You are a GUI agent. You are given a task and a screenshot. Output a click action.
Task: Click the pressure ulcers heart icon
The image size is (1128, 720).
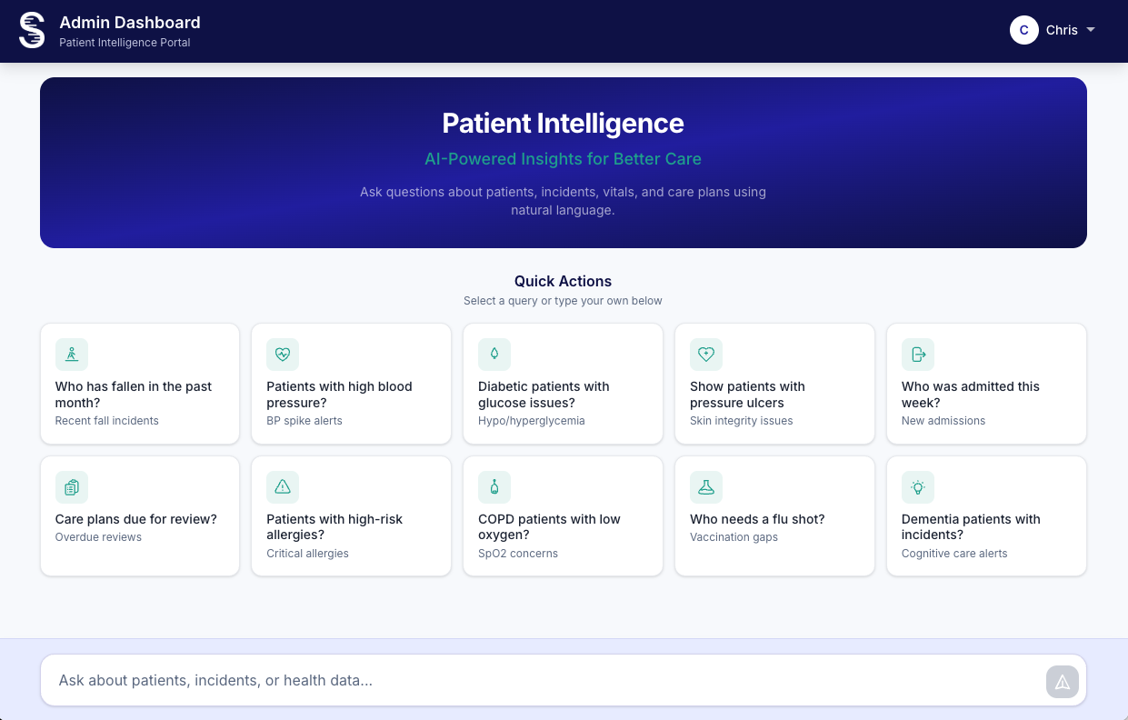tap(706, 355)
